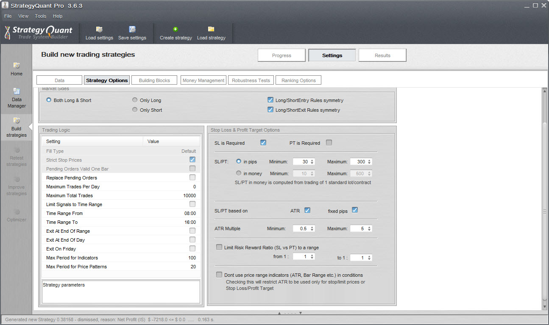Toggle Exit At End Of Day checkbox
This screenshot has height=325, width=549.
[192, 240]
